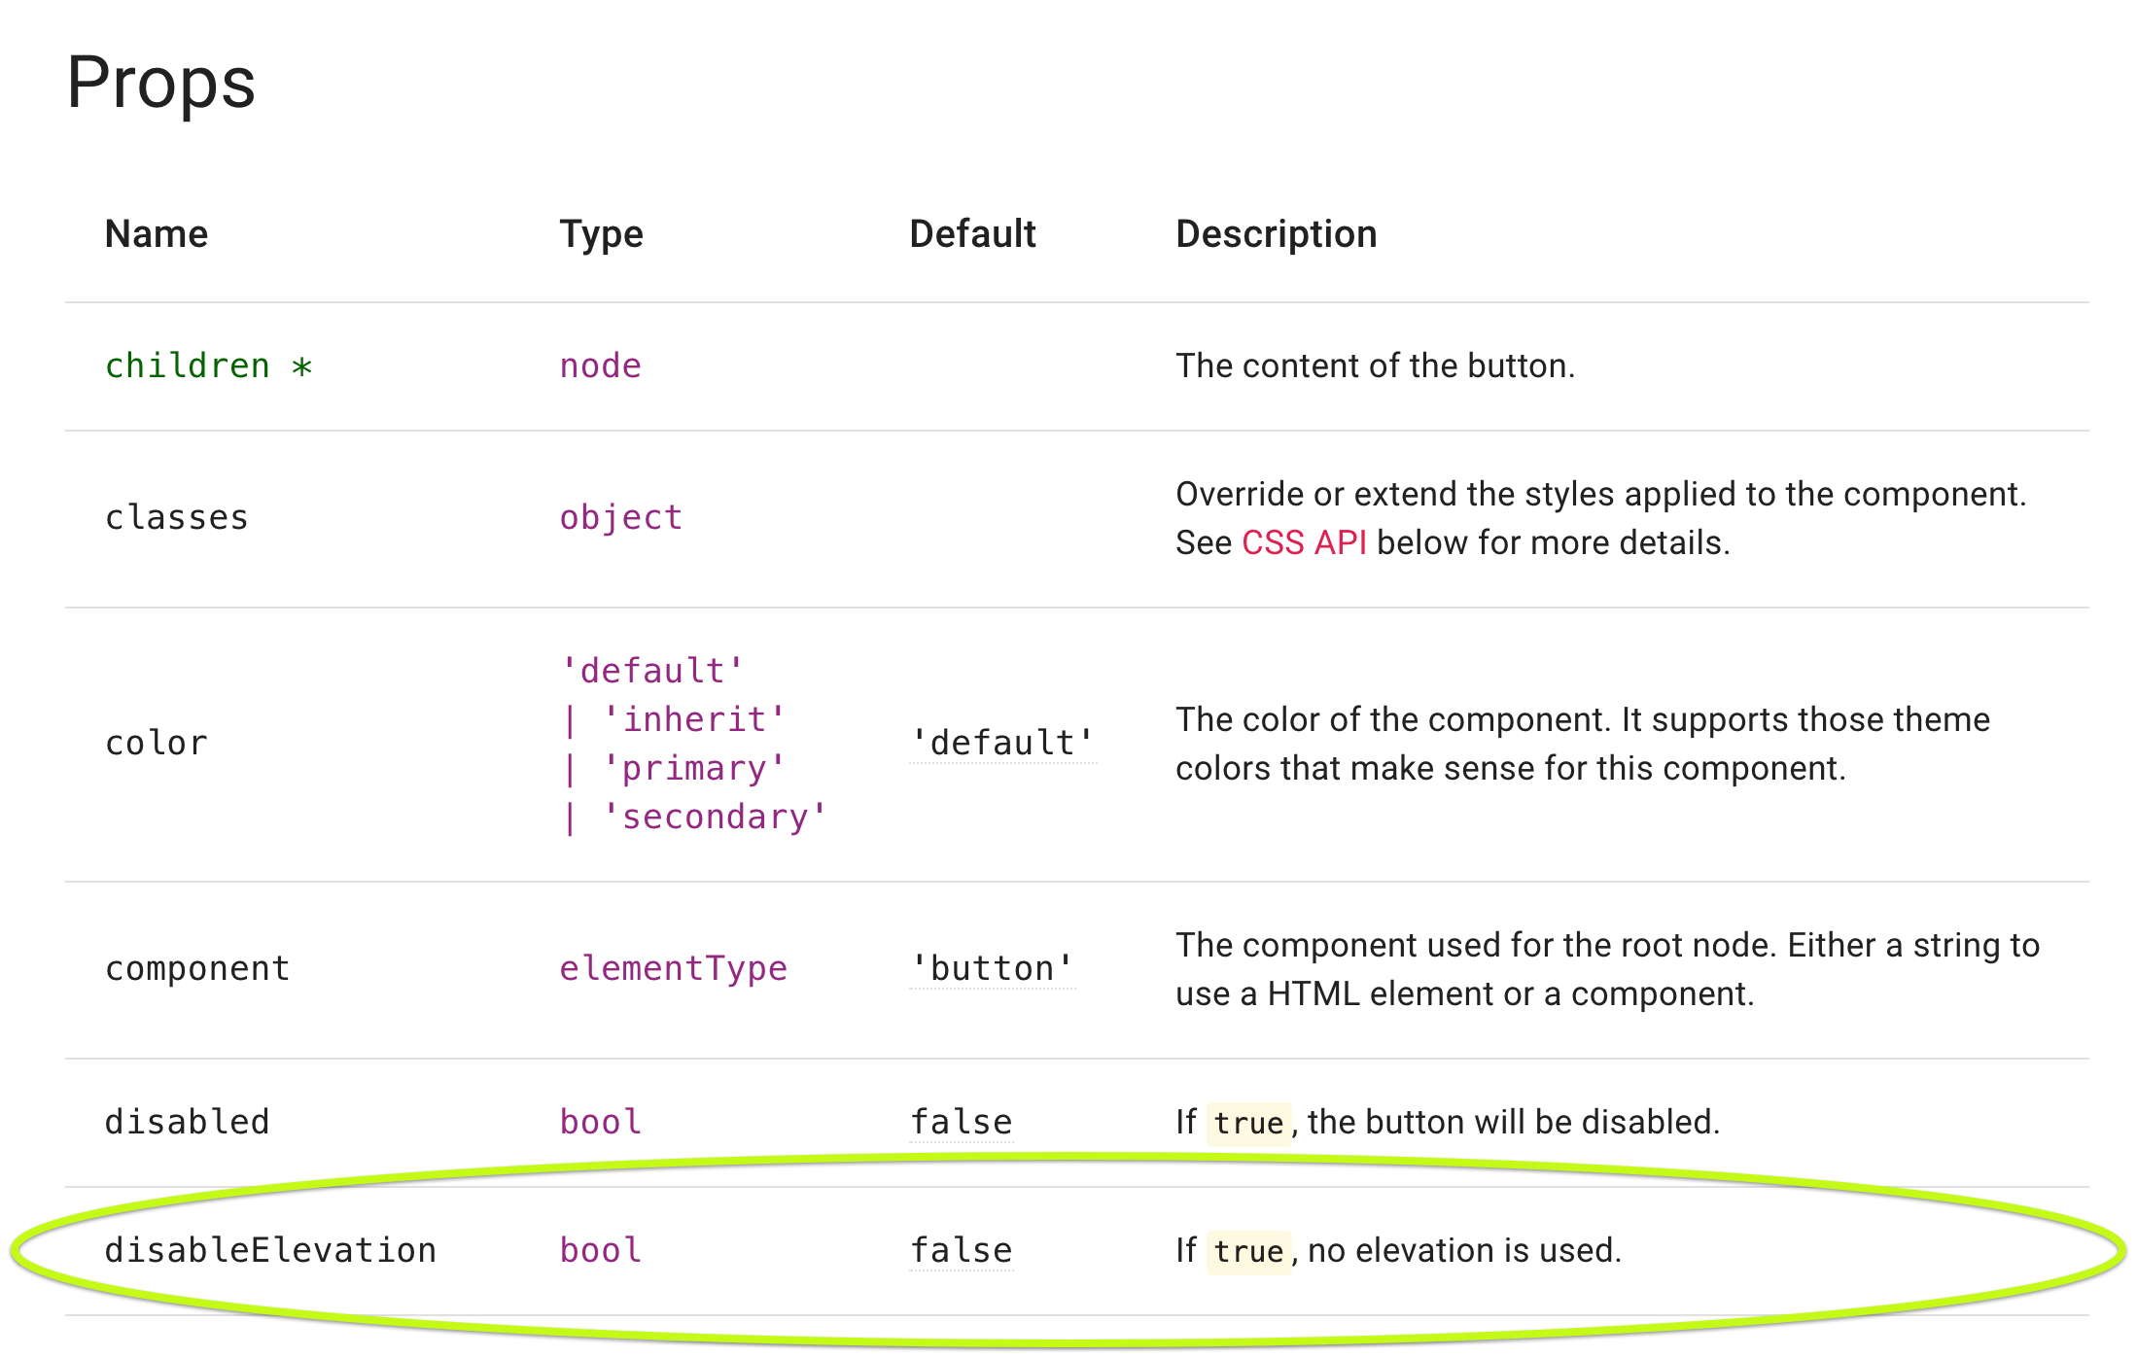Open the CSS API link

pos(1305,542)
